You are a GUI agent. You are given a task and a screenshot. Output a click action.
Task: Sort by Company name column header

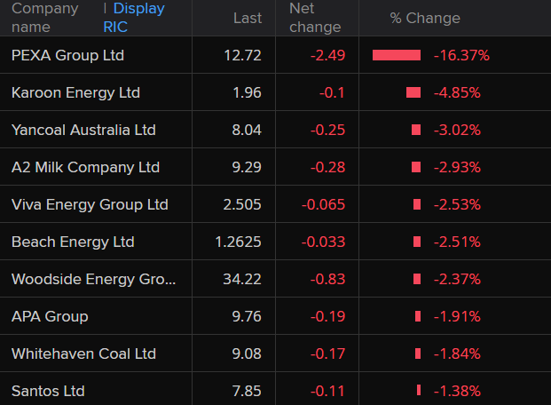tap(44, 18)
